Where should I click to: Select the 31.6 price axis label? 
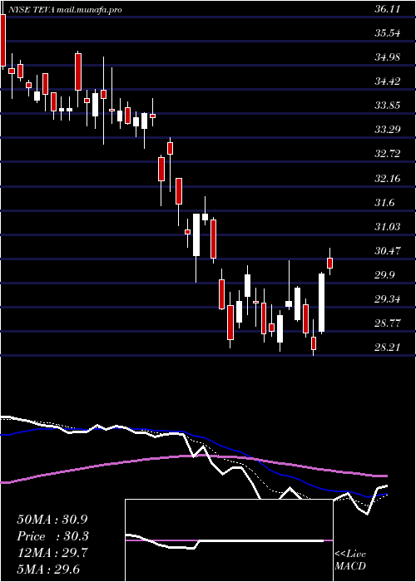[384, 202]
